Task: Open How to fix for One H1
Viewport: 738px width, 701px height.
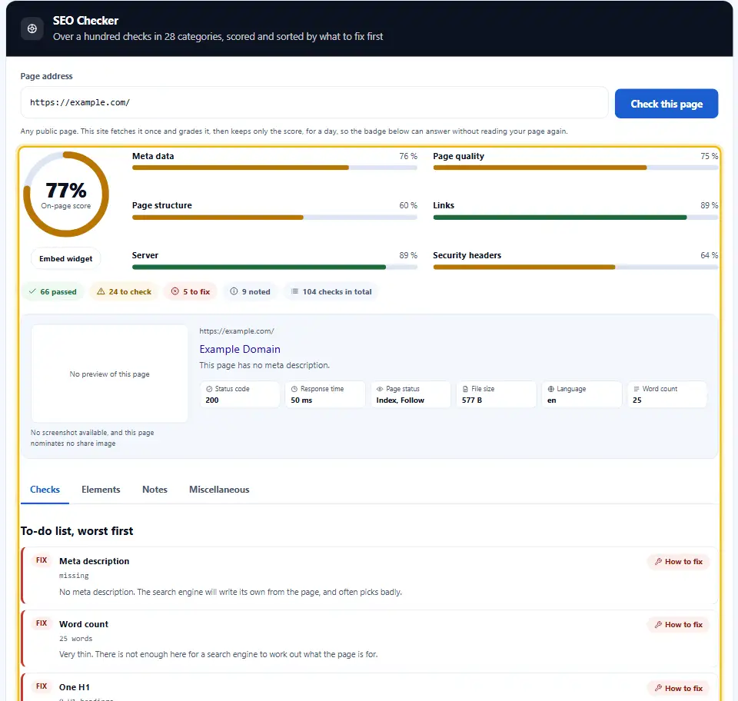Action: pos(678,688)
